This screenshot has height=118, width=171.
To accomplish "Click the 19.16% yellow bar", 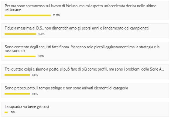I will [x=20, y=57].
